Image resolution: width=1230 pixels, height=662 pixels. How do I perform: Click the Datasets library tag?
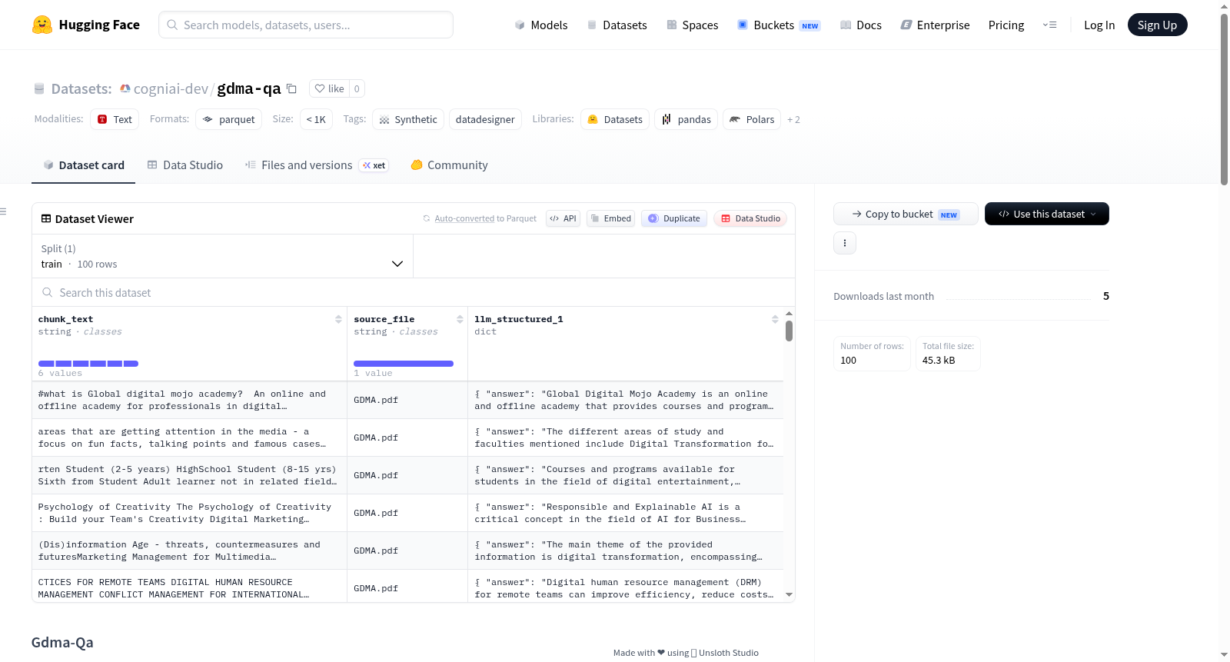click(615, 119)
